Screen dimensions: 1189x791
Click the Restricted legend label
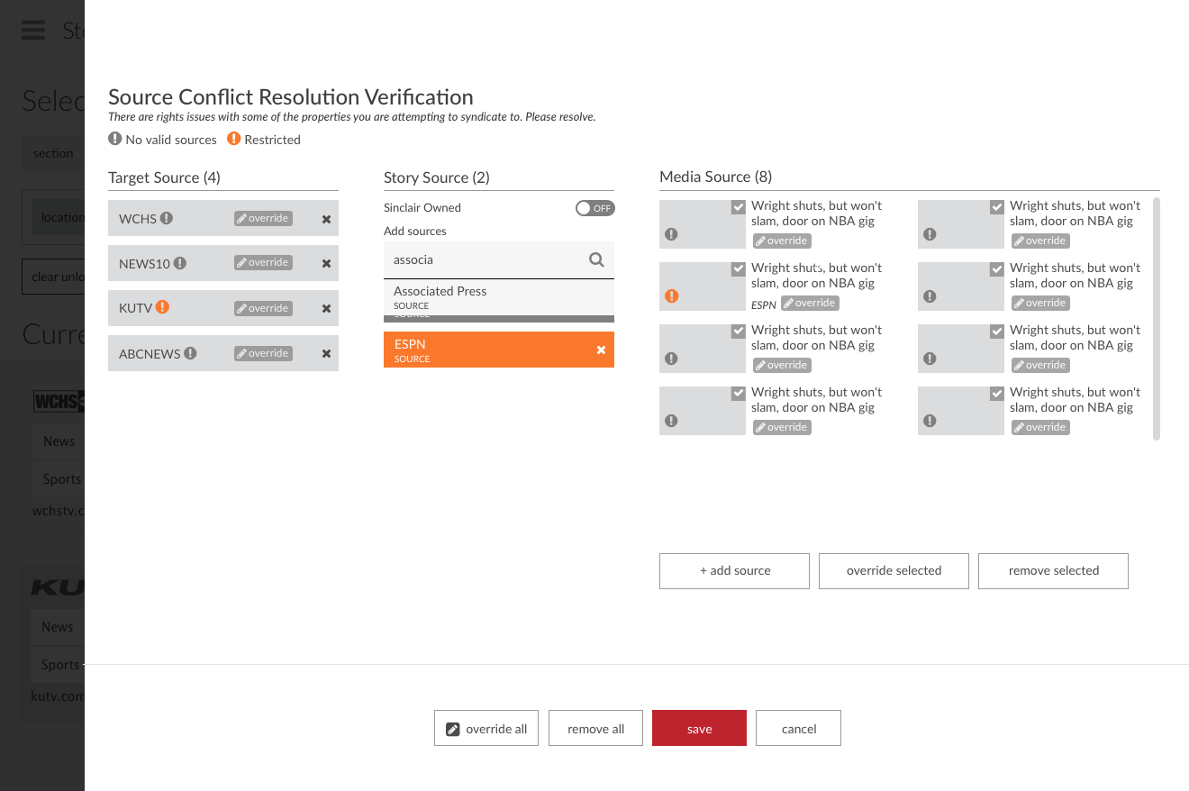[x=272, y=140]
